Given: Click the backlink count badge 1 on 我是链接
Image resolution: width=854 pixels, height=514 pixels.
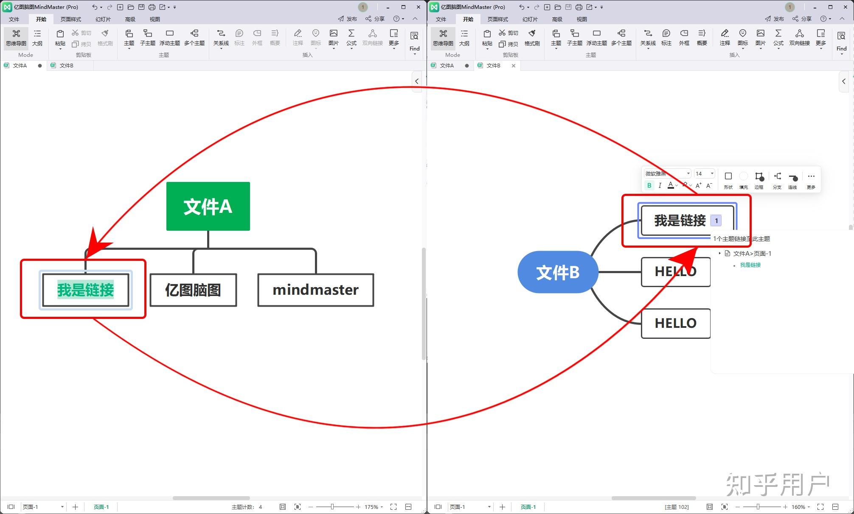Looking at the screenshot, I should pos(716,221).
